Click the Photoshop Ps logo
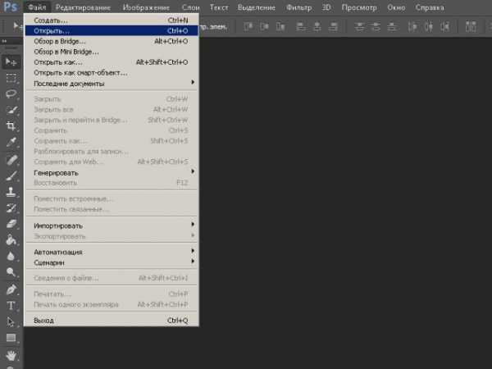Screen dimensions: 492x369 coord(11,7)
